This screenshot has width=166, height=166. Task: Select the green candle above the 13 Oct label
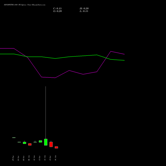pyautogui.click(x=41, y=141)
